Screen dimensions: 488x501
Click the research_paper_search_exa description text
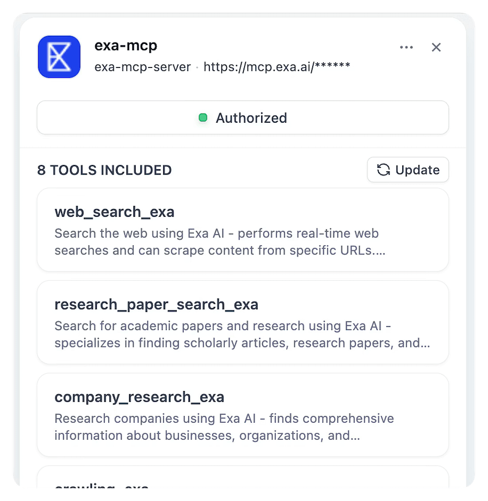[242, 335]
